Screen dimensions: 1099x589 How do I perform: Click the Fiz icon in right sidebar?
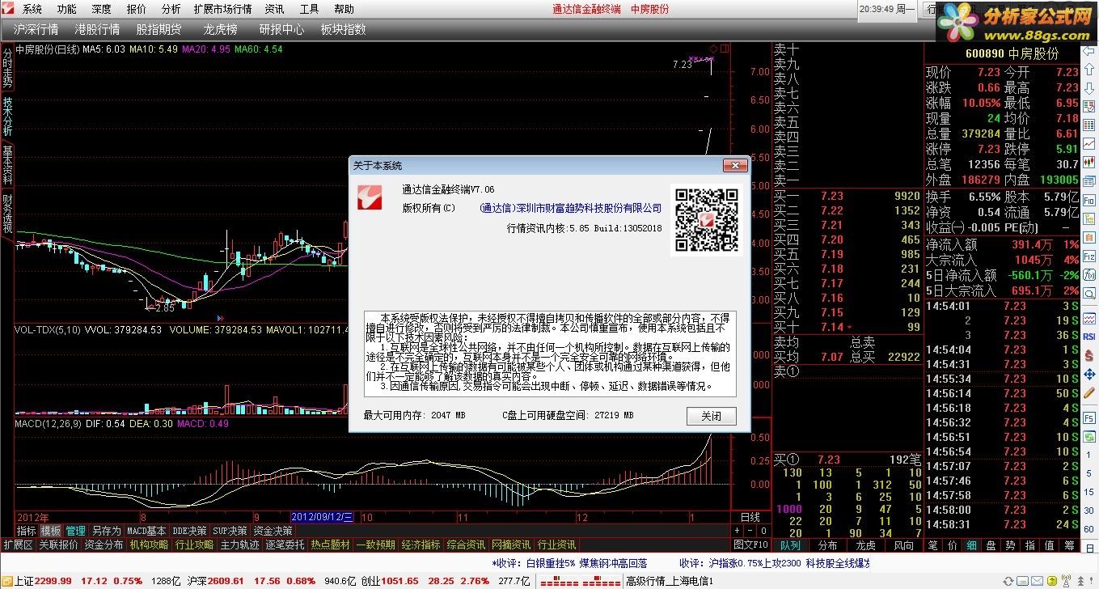pyautogui.click(x=1088, y=257)
